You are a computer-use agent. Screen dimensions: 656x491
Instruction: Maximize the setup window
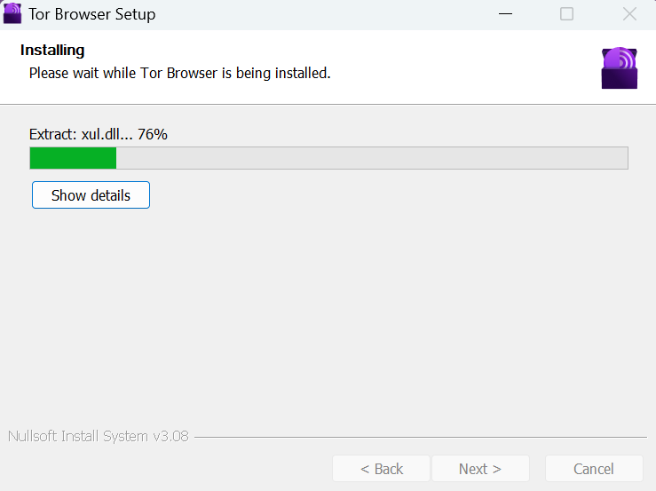point(566,14)
